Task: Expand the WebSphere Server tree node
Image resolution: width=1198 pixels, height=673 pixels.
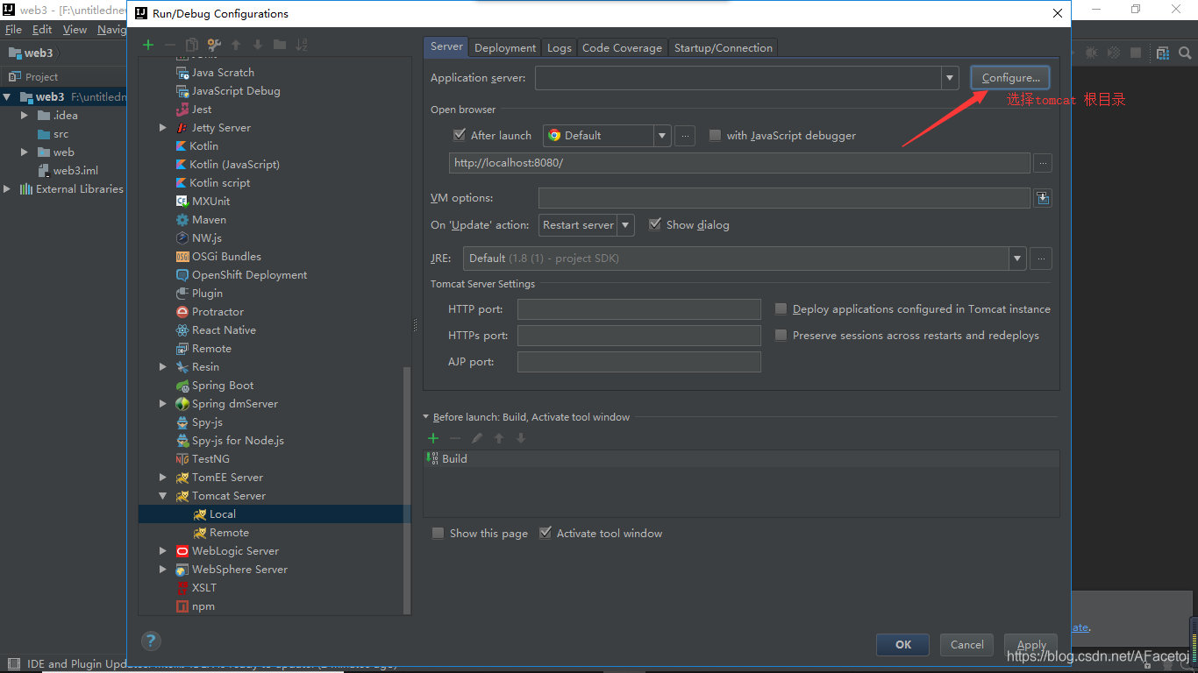Action: (x=163, y=570)
